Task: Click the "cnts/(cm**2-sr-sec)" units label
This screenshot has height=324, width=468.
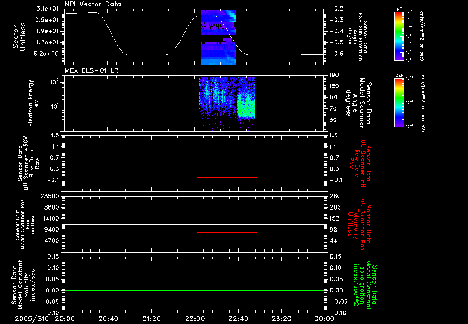Action: point(422,36)
